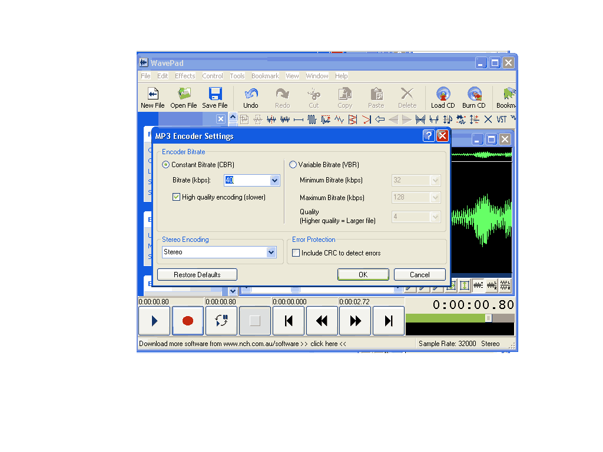Image resolution: width=603 pixels, height=452 pixels.
Task: Click the stacked L/R waveform view icon
Action: coord(505,285)
